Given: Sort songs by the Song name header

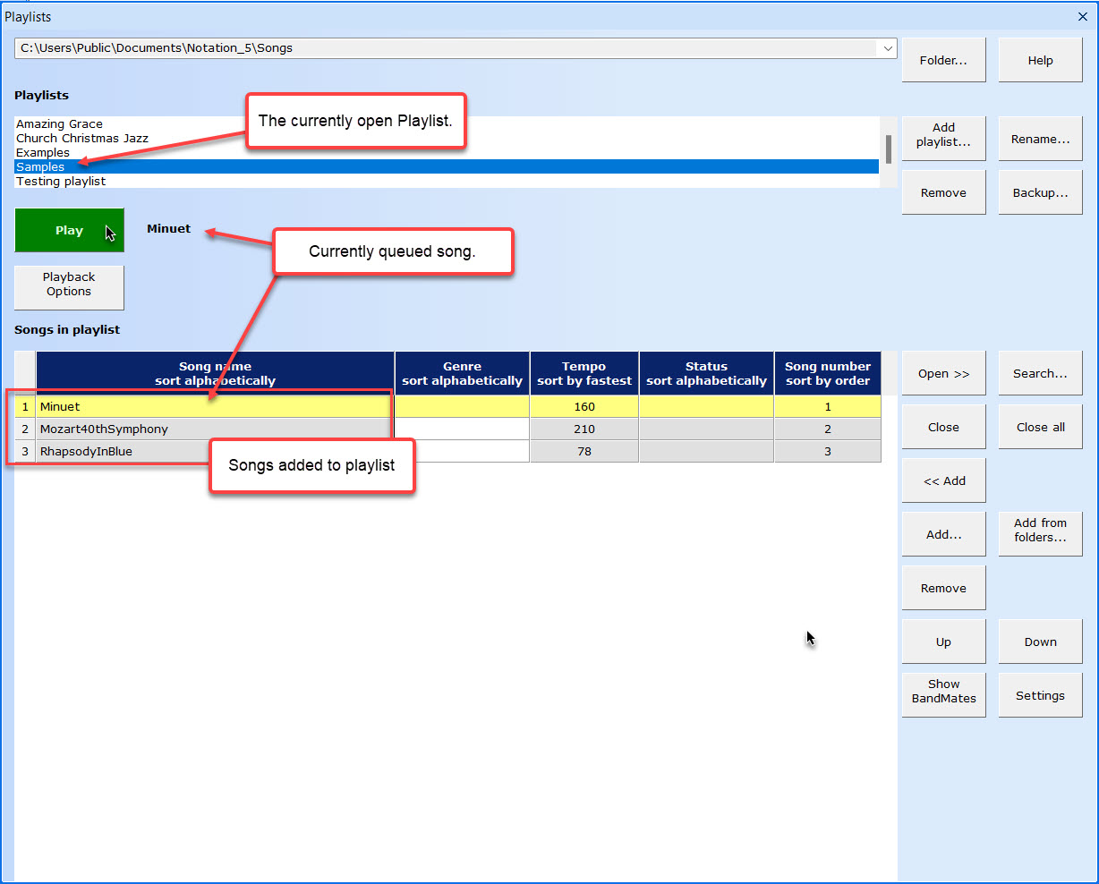Looking at the screenshot, I should (x=215, y=373).
